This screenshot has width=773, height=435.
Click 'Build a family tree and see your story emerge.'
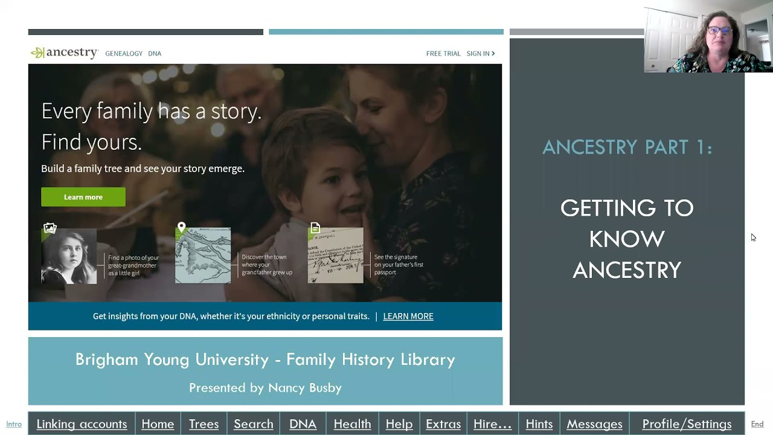(143, 169)
